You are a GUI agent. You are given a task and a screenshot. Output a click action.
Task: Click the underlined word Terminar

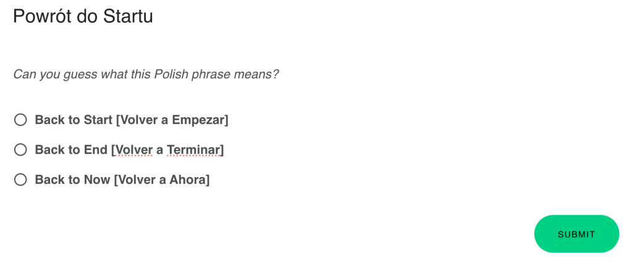click(193, 149)
